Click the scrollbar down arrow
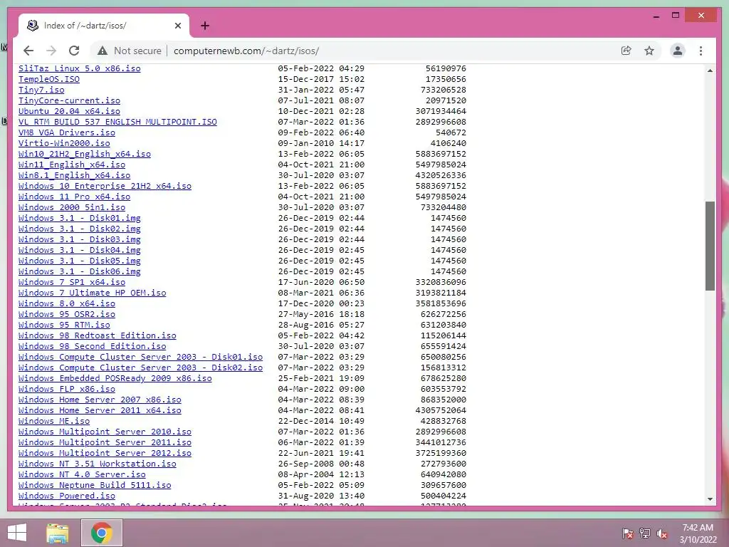 tap(710, 499)
